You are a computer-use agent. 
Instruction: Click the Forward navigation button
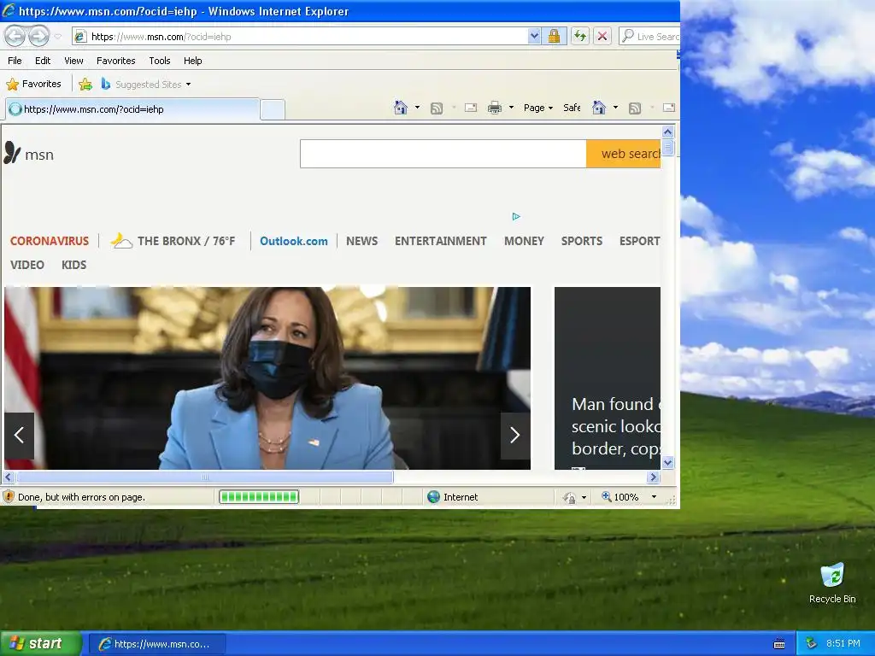click(38, 36)
